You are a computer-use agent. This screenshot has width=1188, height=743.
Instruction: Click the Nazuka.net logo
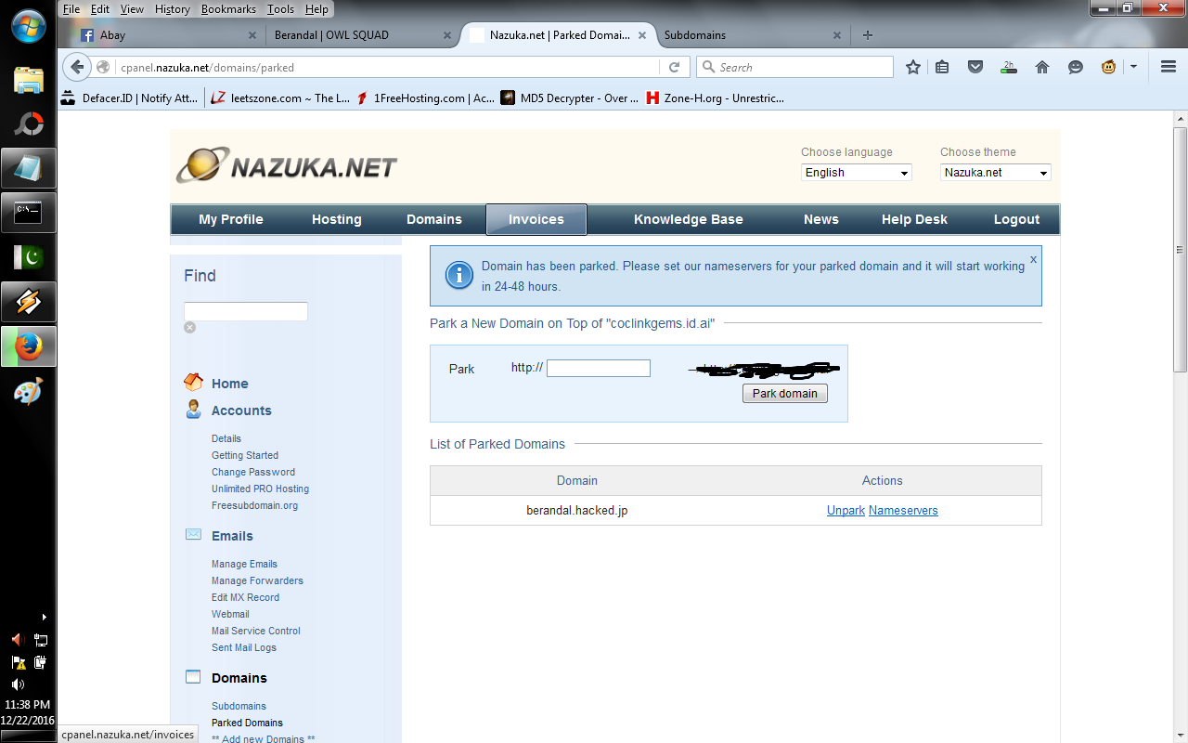287,166
